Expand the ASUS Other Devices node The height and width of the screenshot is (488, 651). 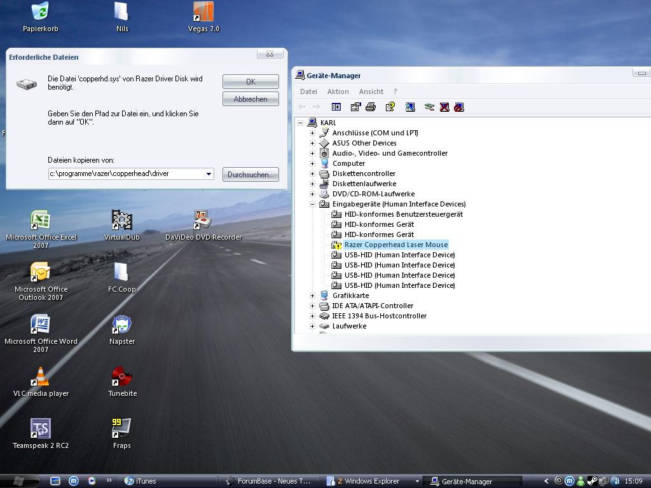click(x=312, y=143)
